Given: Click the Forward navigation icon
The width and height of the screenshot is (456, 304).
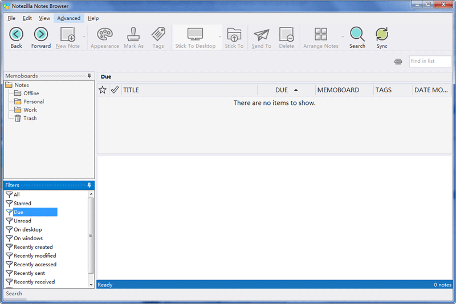Looking at the screenshot, I should 41,34.
